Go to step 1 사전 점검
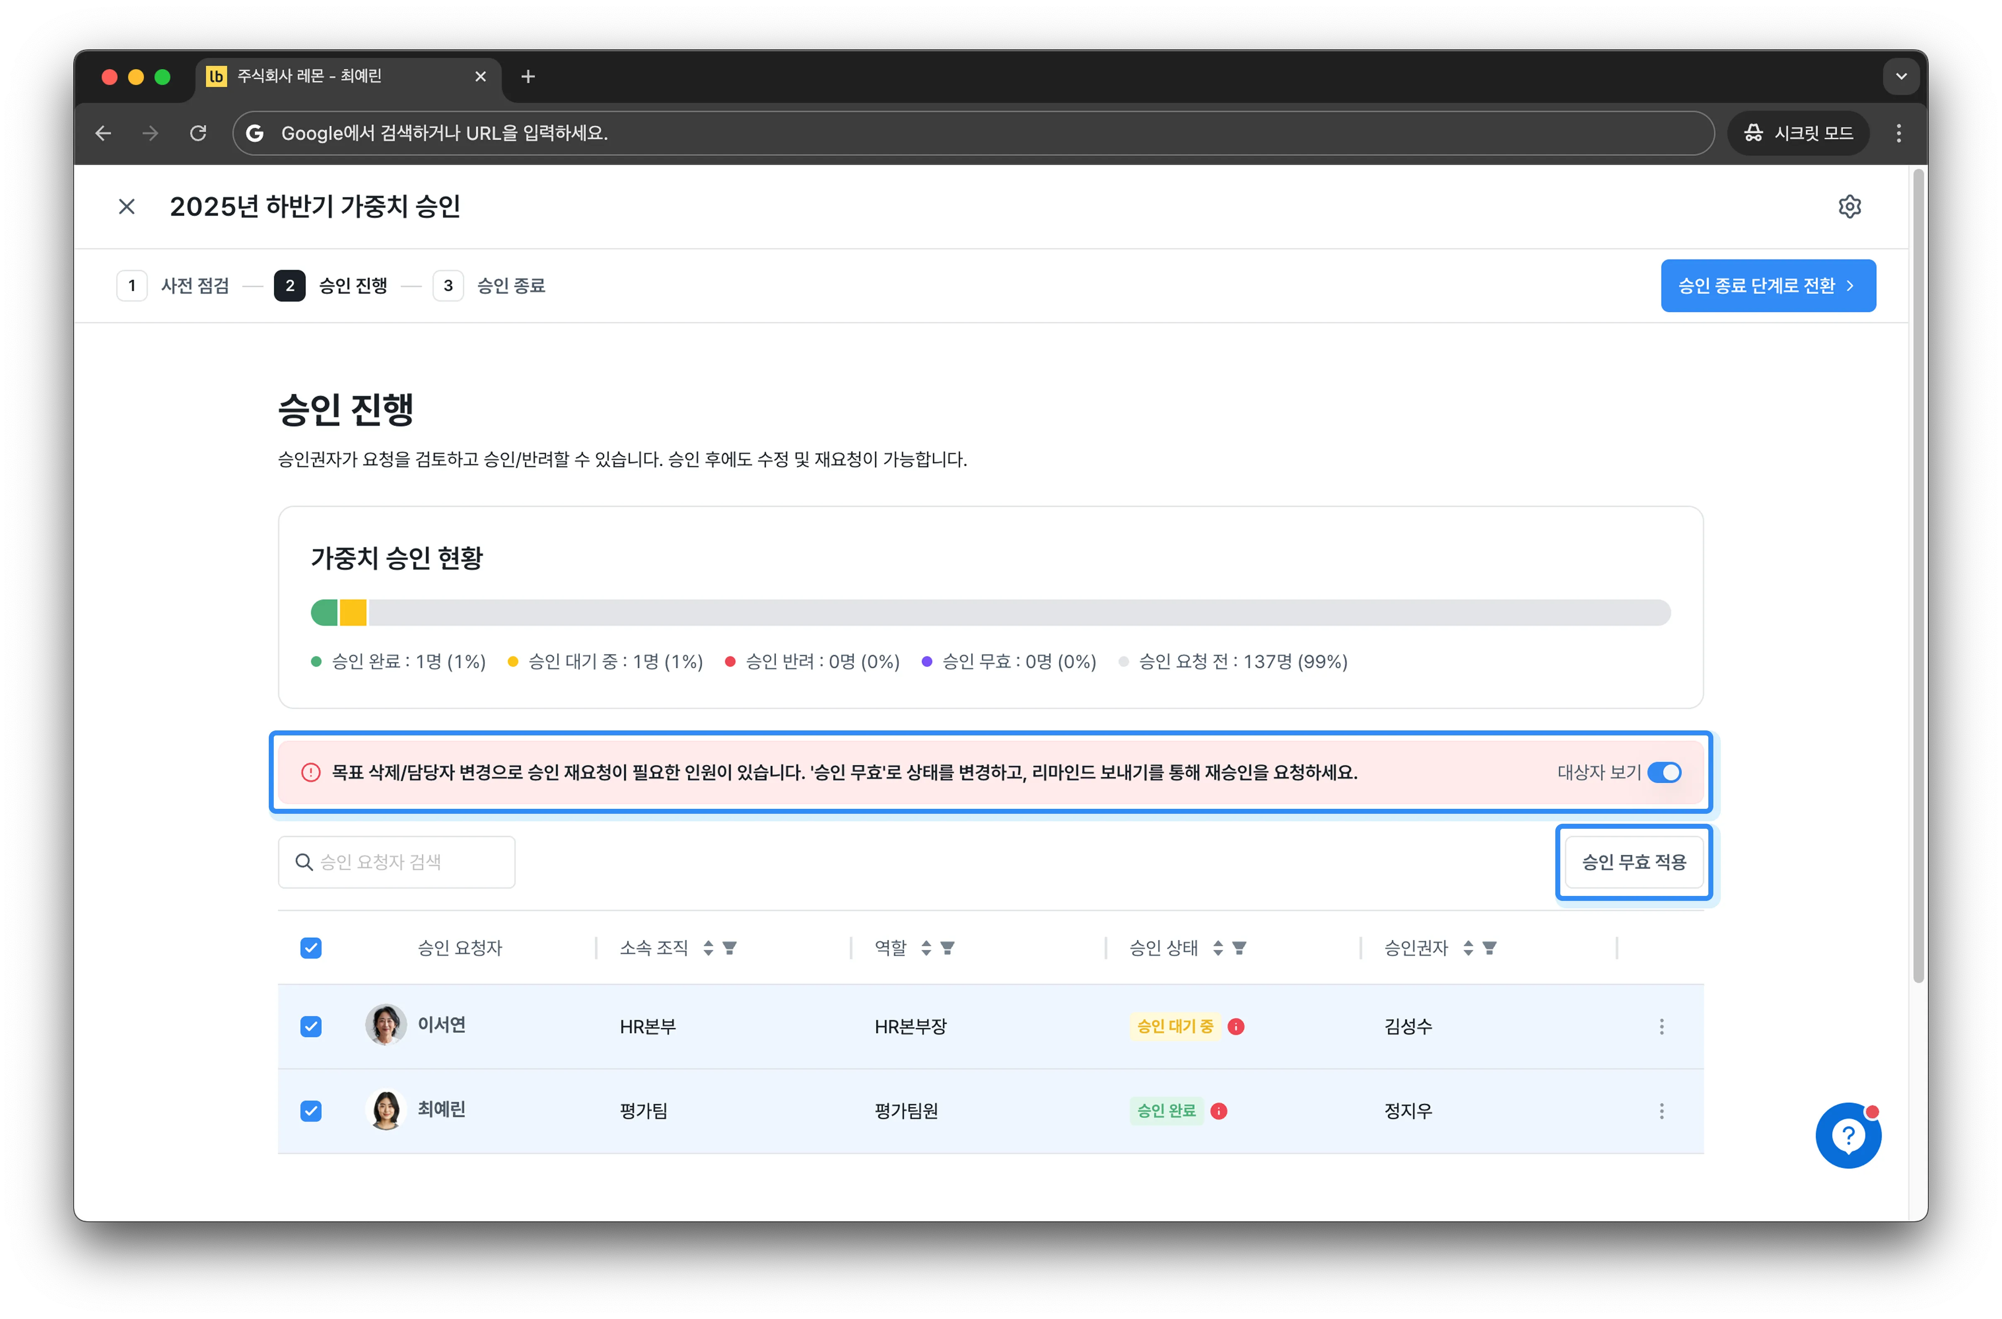2002x1319 pixels. (x=173, y=286)
